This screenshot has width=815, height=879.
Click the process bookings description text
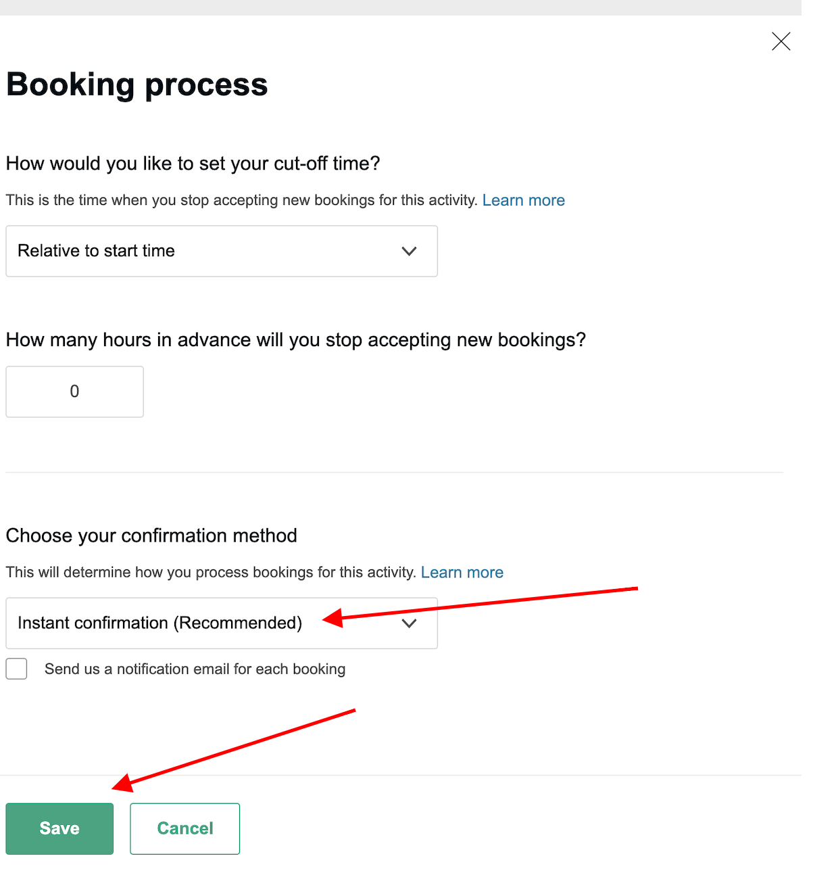coord(211,573)
